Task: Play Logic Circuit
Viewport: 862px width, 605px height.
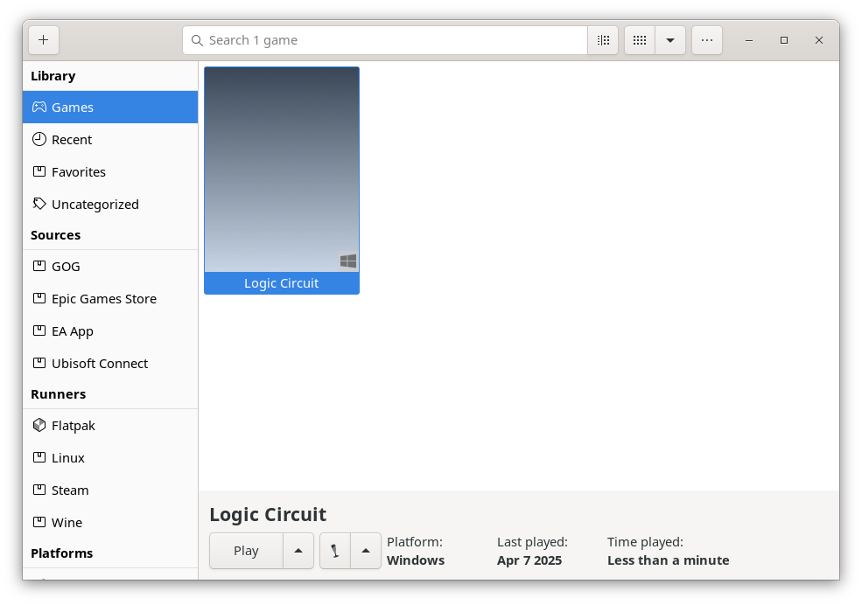Action: [x=246, y=551]
